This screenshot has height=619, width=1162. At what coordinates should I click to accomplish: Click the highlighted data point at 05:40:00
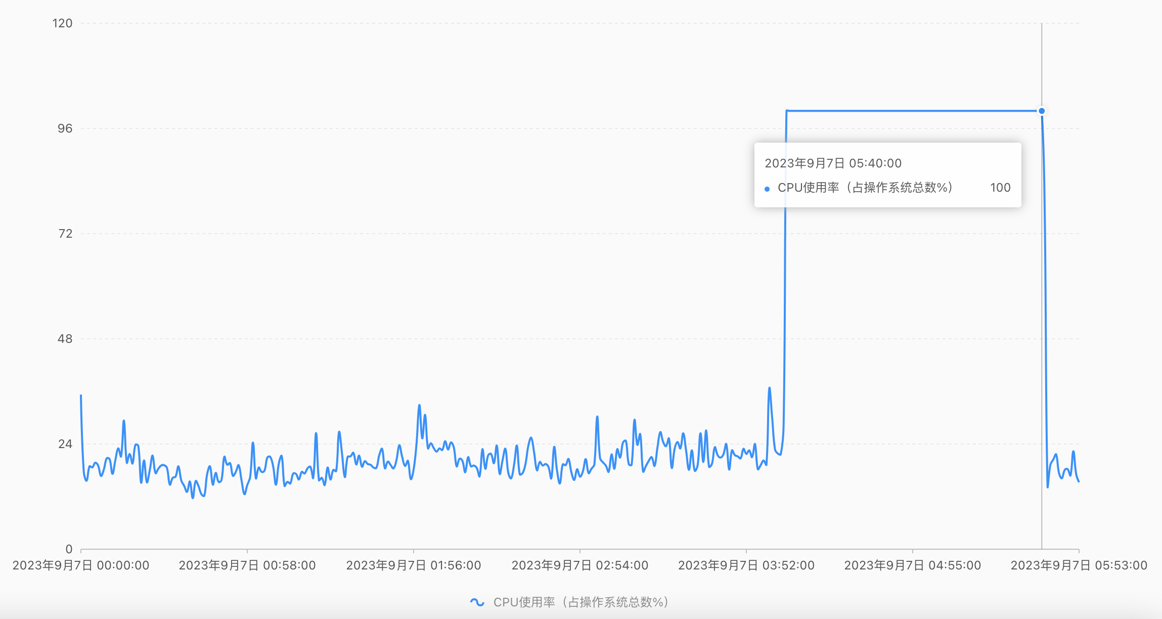pyautogui.click(x=1042, y=111)
